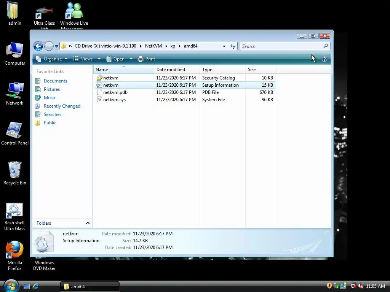Select Ultra Glass Fish desktop shortcut
390x292 pixels.
[x=44, y=17]
